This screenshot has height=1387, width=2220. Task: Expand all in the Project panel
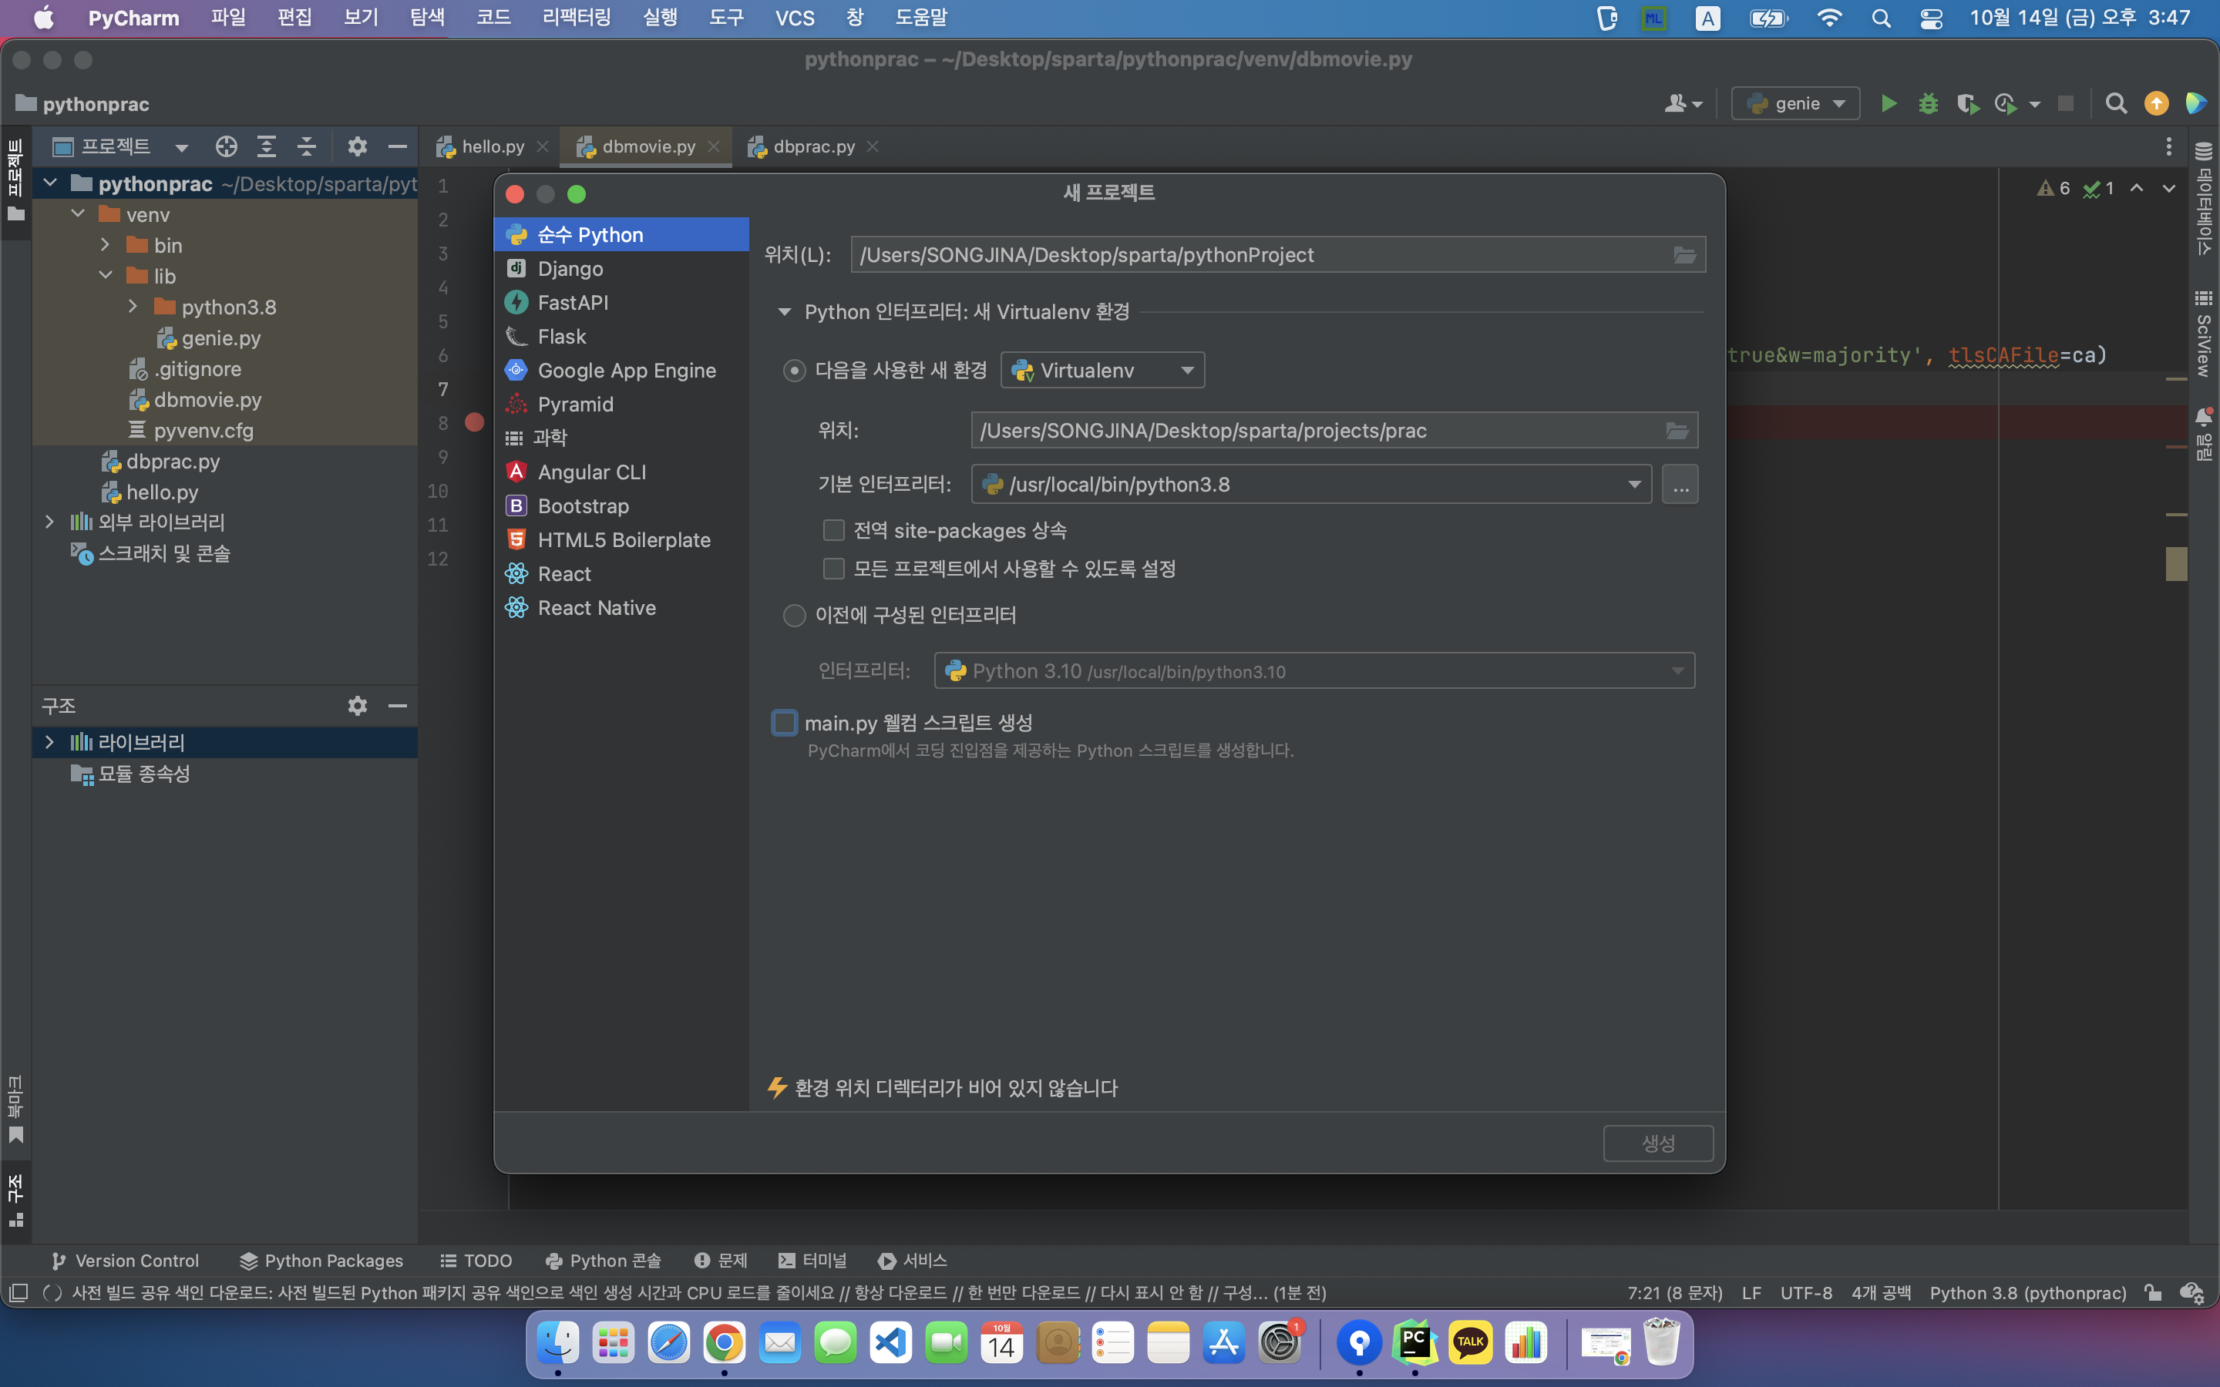click(266, 146)
